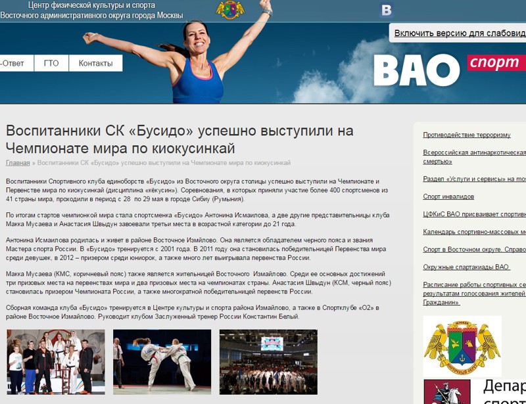Open the Спорт инвалидов link
The image size is (526, 404).
448,196
